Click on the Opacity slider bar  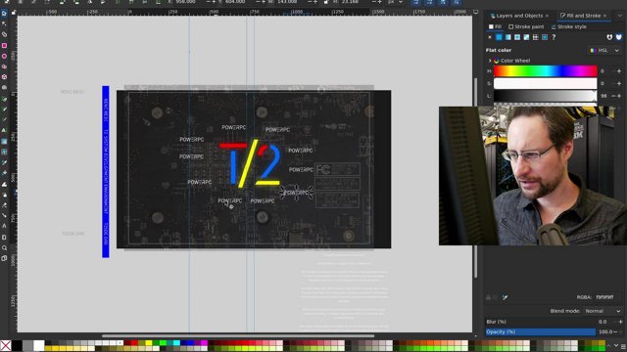point(541,332)
